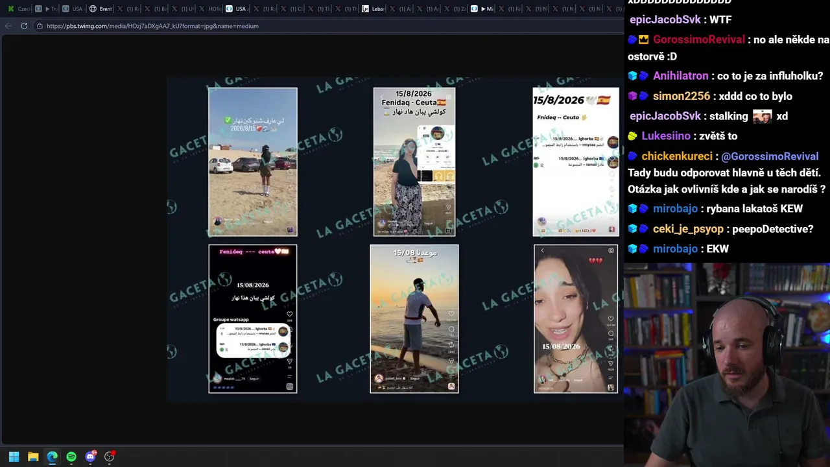
Task: Click the streamer webcam overlay
Action: point(727,365)
